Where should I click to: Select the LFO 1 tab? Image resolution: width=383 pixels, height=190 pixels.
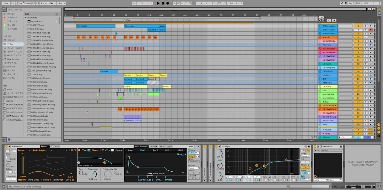(x=168, y=150)
